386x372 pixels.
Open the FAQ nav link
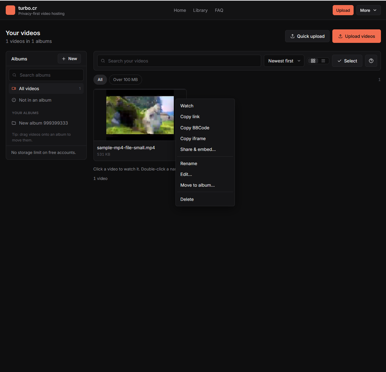[x=219, y=10]
